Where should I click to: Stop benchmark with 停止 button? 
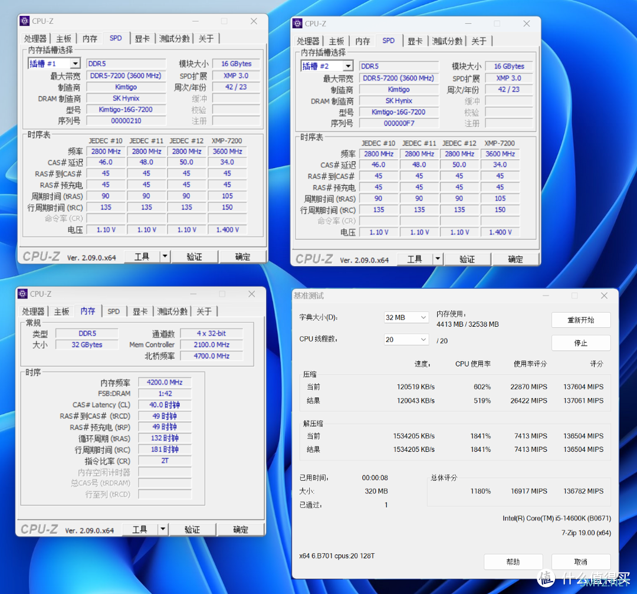pos(581,343)
